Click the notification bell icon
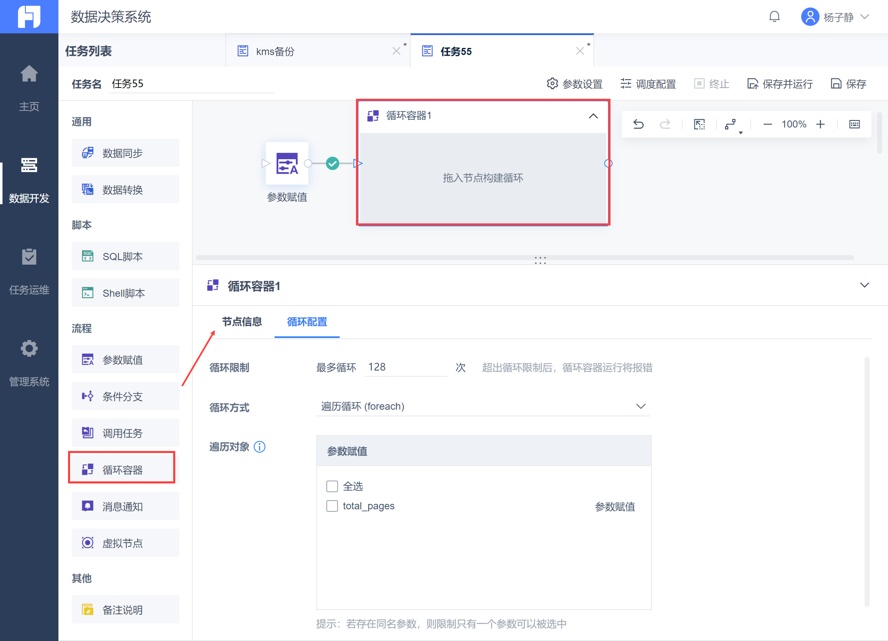The width and height of the screenshot is (888, 641). pos(774,17)
